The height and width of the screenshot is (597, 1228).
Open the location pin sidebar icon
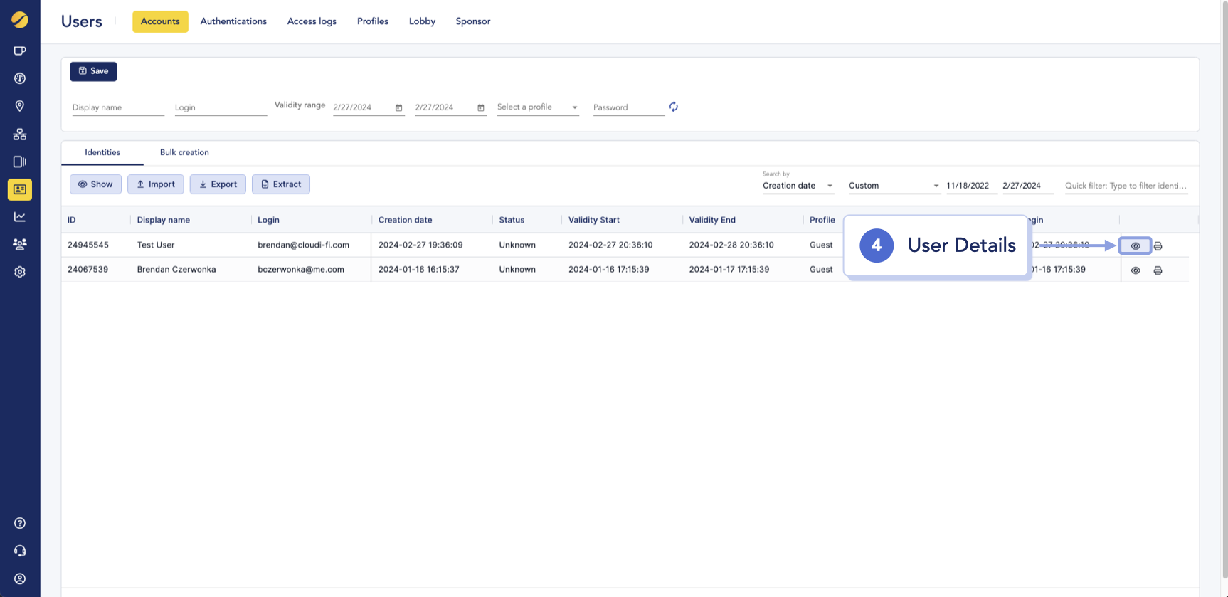[20, 106]
